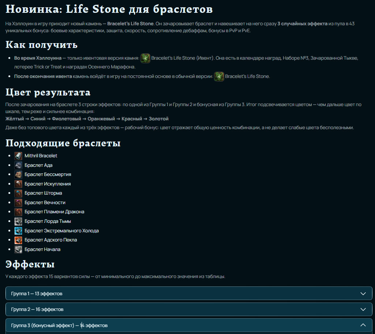Expand the Группа 1 — 13 эффектов section
The height and width of the screenshot is (334, 375).
coord(189,293)
